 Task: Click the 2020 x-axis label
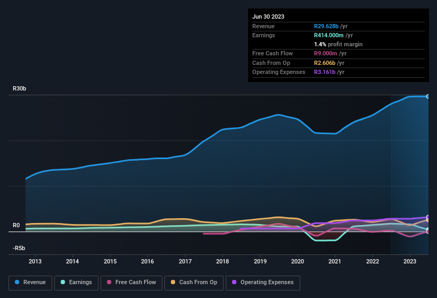[298, 261]
